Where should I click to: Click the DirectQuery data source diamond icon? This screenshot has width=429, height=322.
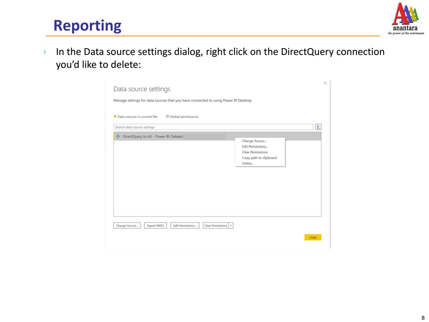tap(118, 137)
